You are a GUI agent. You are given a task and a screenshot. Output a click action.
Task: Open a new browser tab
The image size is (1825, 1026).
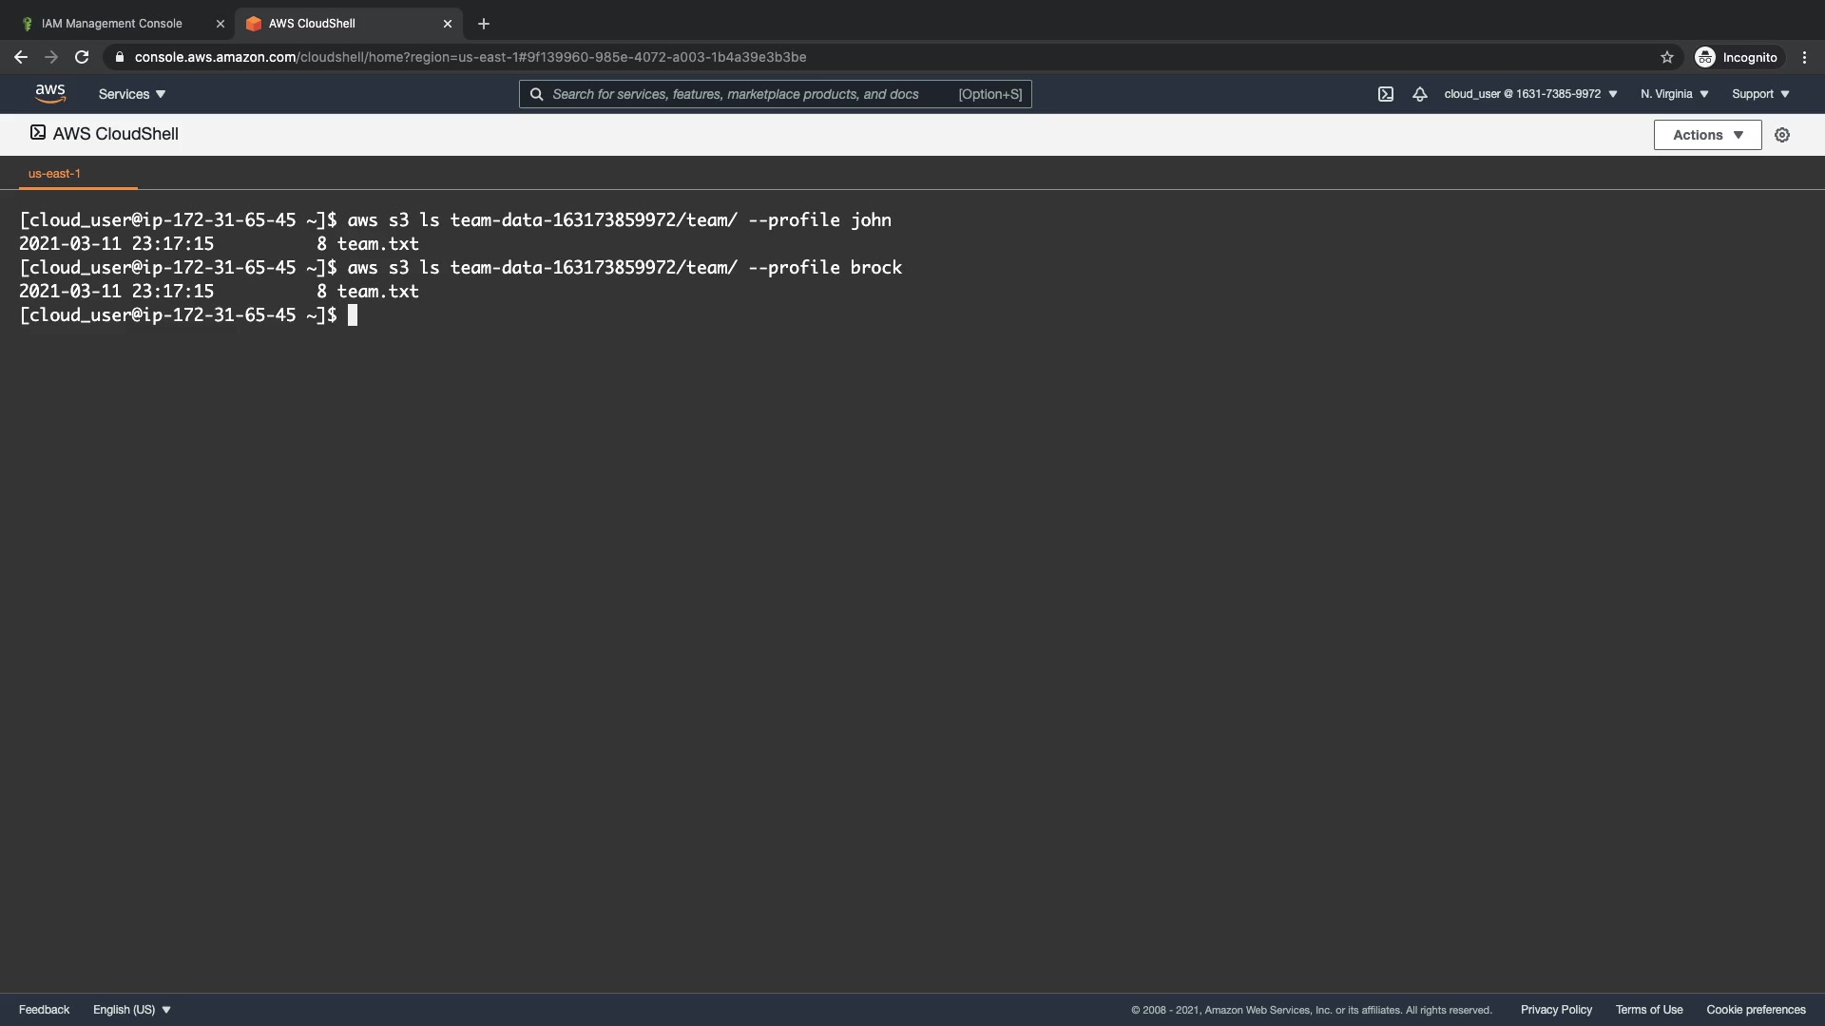click(484, 24)
